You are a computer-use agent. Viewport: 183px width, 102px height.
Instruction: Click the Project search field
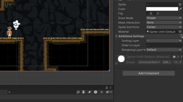[x=42, y=92]
